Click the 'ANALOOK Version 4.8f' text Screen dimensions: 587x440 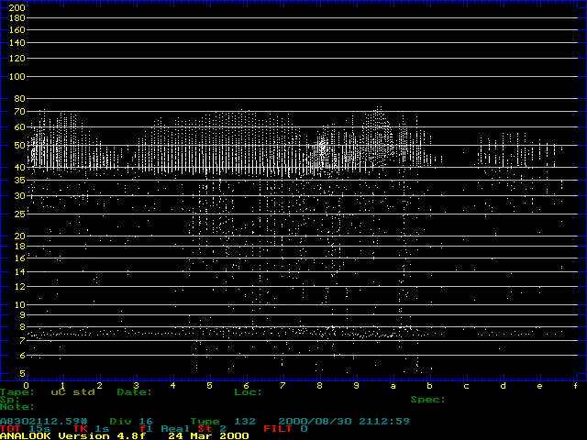pyautogui.click(x=73, y=436)
